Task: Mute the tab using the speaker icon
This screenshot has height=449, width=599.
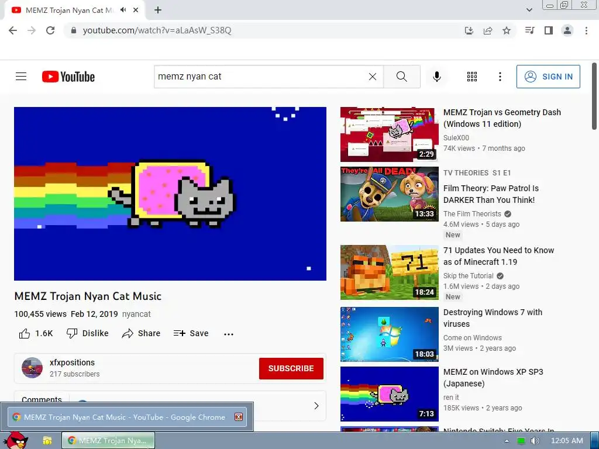Action: (123, 10)
